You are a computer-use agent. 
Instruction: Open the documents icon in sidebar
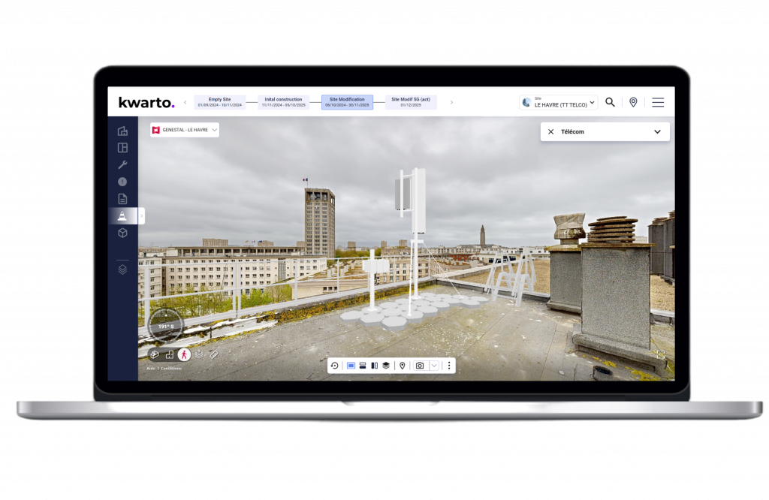point(122,199)
